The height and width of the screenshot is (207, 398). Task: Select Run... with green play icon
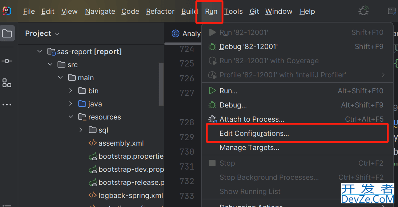228,91
